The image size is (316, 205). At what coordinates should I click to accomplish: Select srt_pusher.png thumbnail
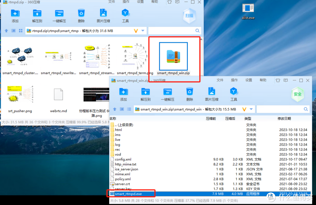pyautogui.click(x=20, y=94)
